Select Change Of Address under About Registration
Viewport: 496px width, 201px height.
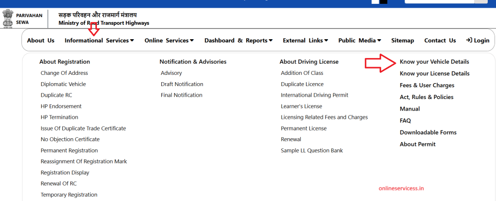64,73
